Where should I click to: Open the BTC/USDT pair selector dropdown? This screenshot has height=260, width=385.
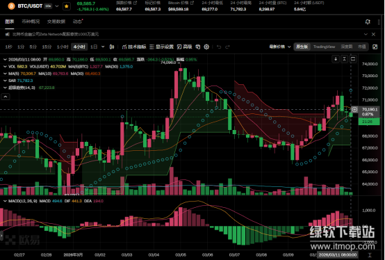(57, 6)
